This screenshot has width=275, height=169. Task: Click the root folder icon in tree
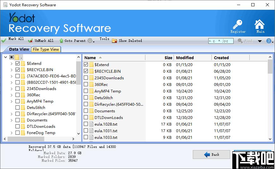[x=17, y=57]
